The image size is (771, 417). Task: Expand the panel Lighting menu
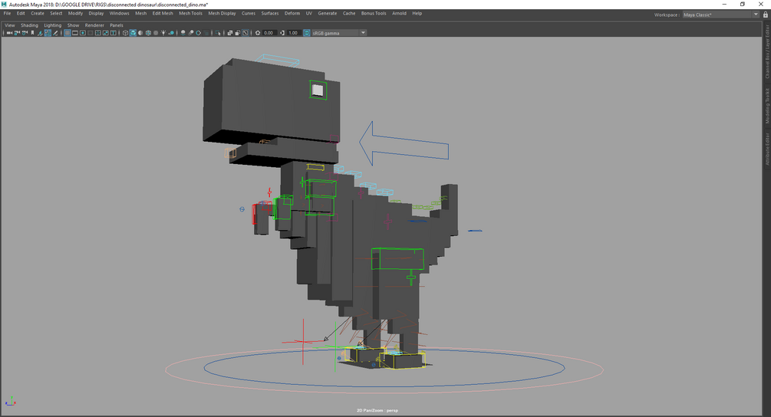tap(53, 25)
